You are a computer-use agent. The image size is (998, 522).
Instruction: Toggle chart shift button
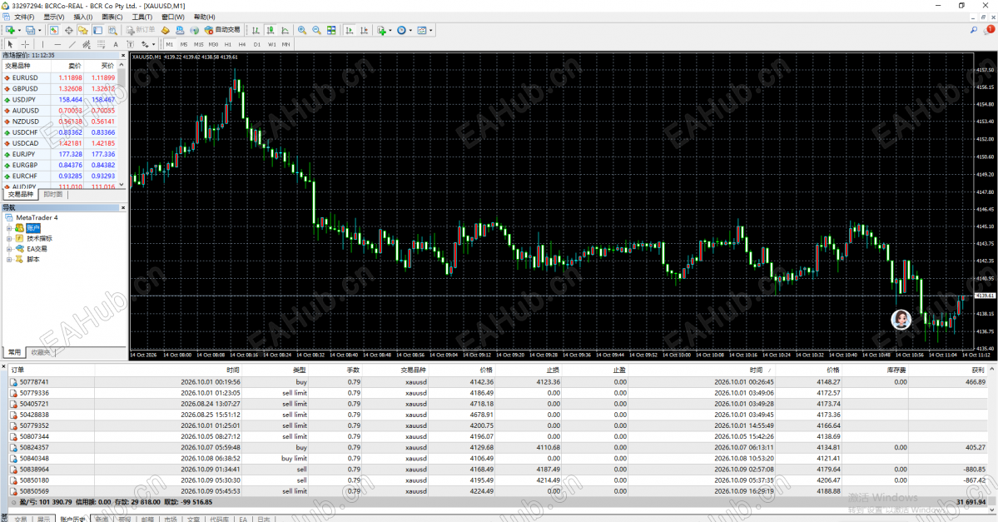[364, 30]
